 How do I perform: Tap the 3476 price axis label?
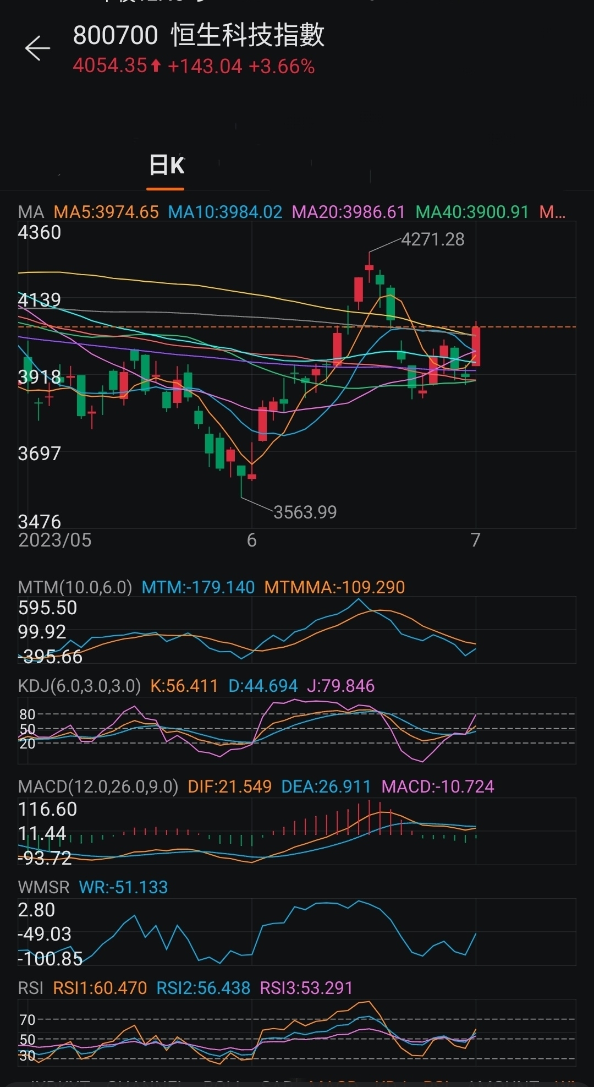pos(40,521)
